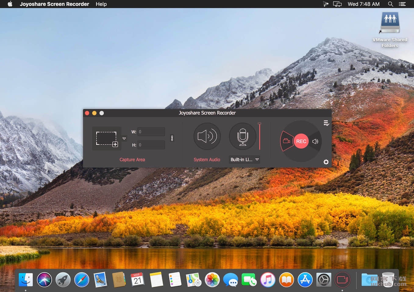This screenshot has width=414, height=292.
Task: Open Calendar from the Dock
Action: tap(137, 280)
